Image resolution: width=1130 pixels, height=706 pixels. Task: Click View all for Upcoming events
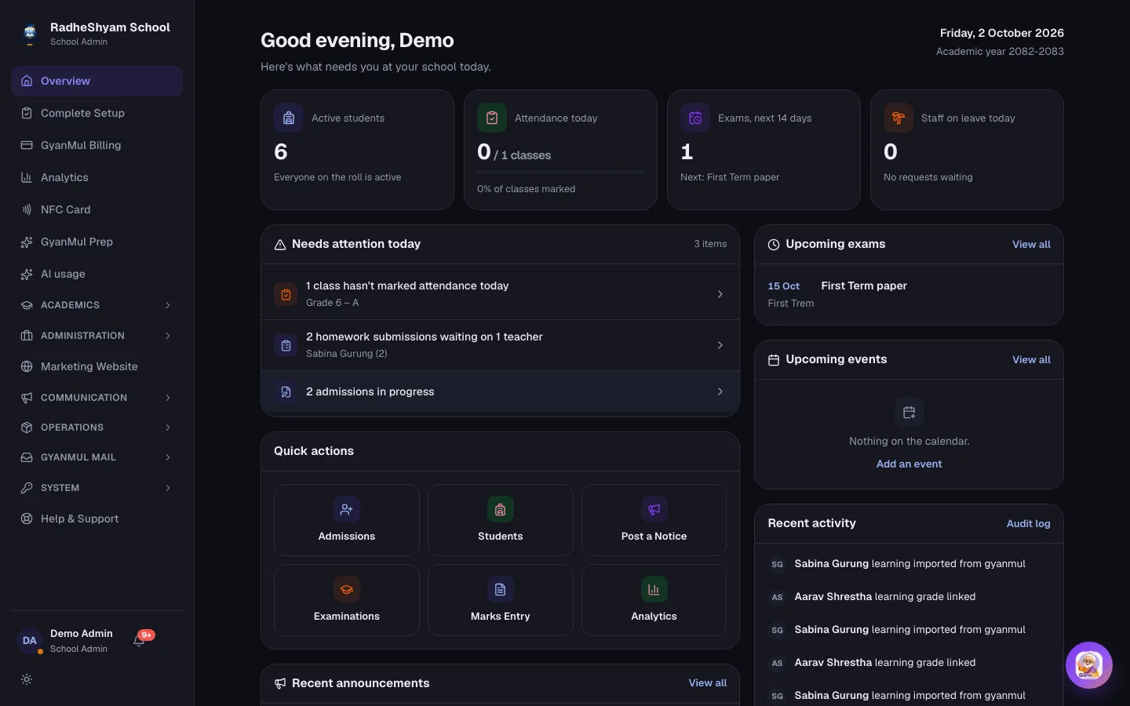(x=1031, y=360)
